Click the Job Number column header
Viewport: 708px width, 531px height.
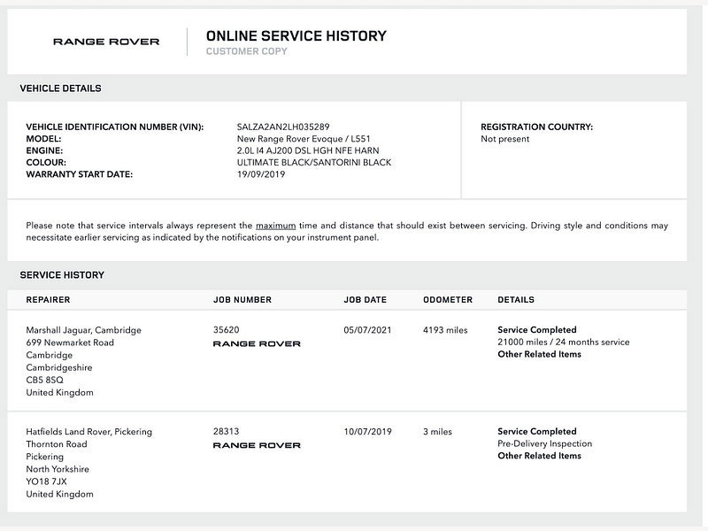[242, 300]
